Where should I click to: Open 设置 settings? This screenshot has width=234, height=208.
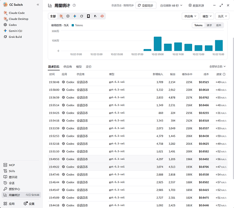pyautogui.click(x=29, y=204)
